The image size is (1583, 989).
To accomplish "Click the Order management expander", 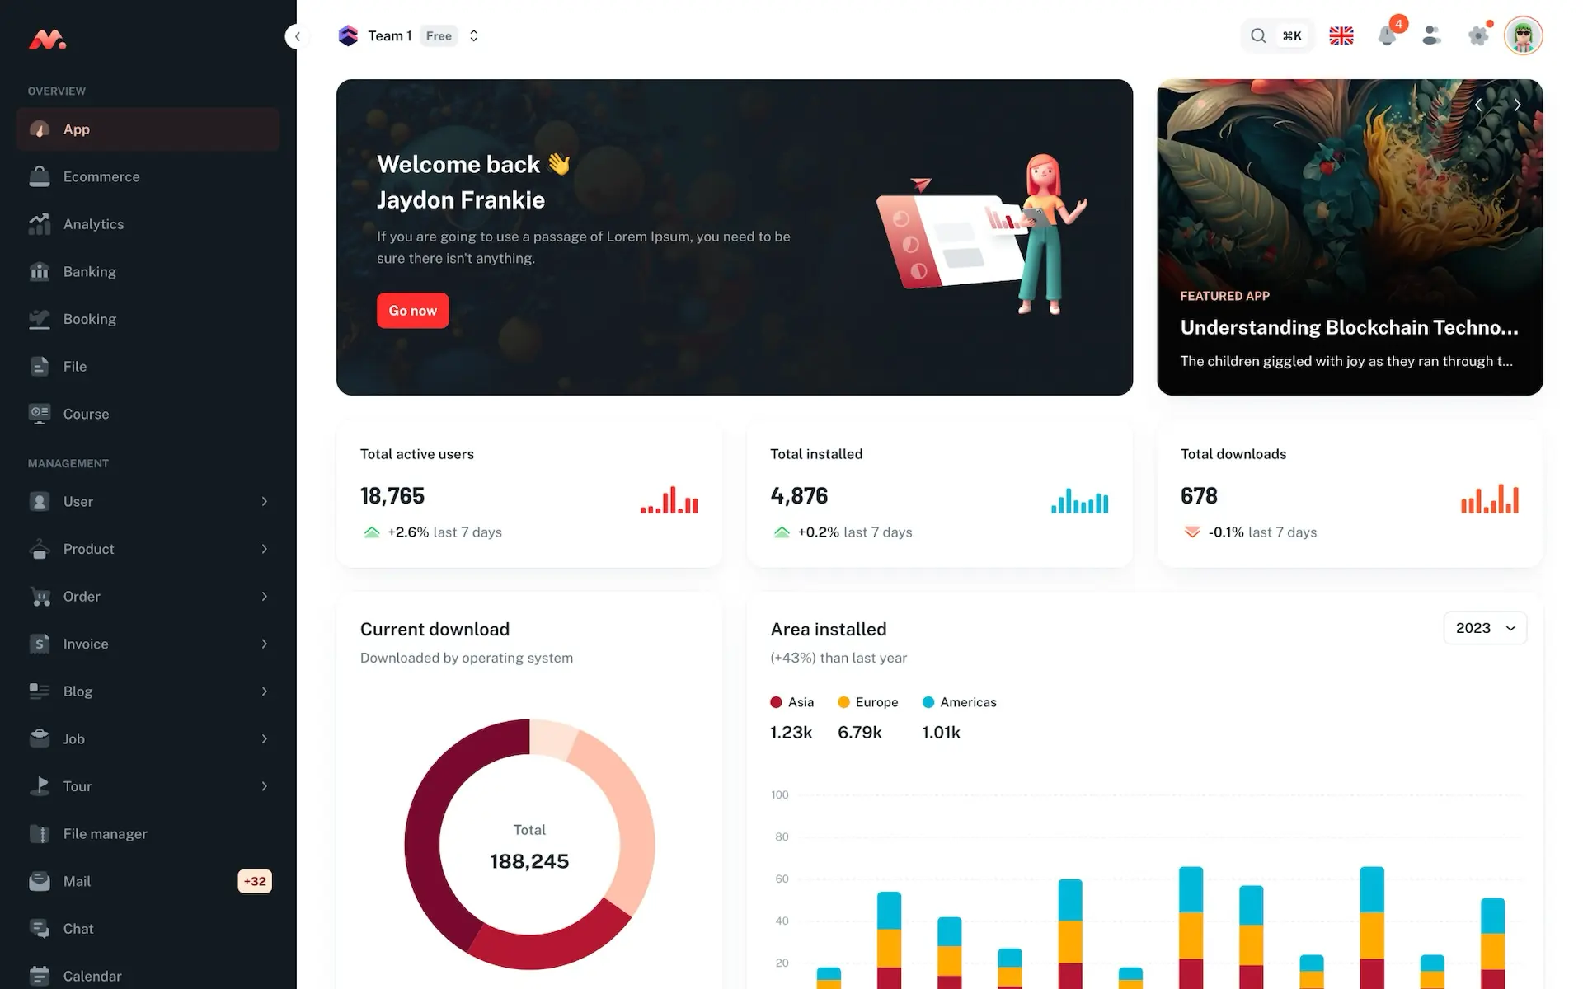I will [x=265, y=595].
